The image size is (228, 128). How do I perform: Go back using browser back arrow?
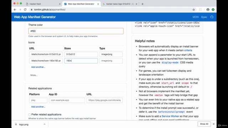15,10
